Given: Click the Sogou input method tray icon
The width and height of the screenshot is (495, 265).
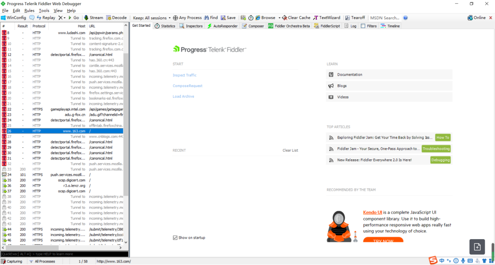Looking at the screenshot, I should pyautogui.click(x=433, y=260).
